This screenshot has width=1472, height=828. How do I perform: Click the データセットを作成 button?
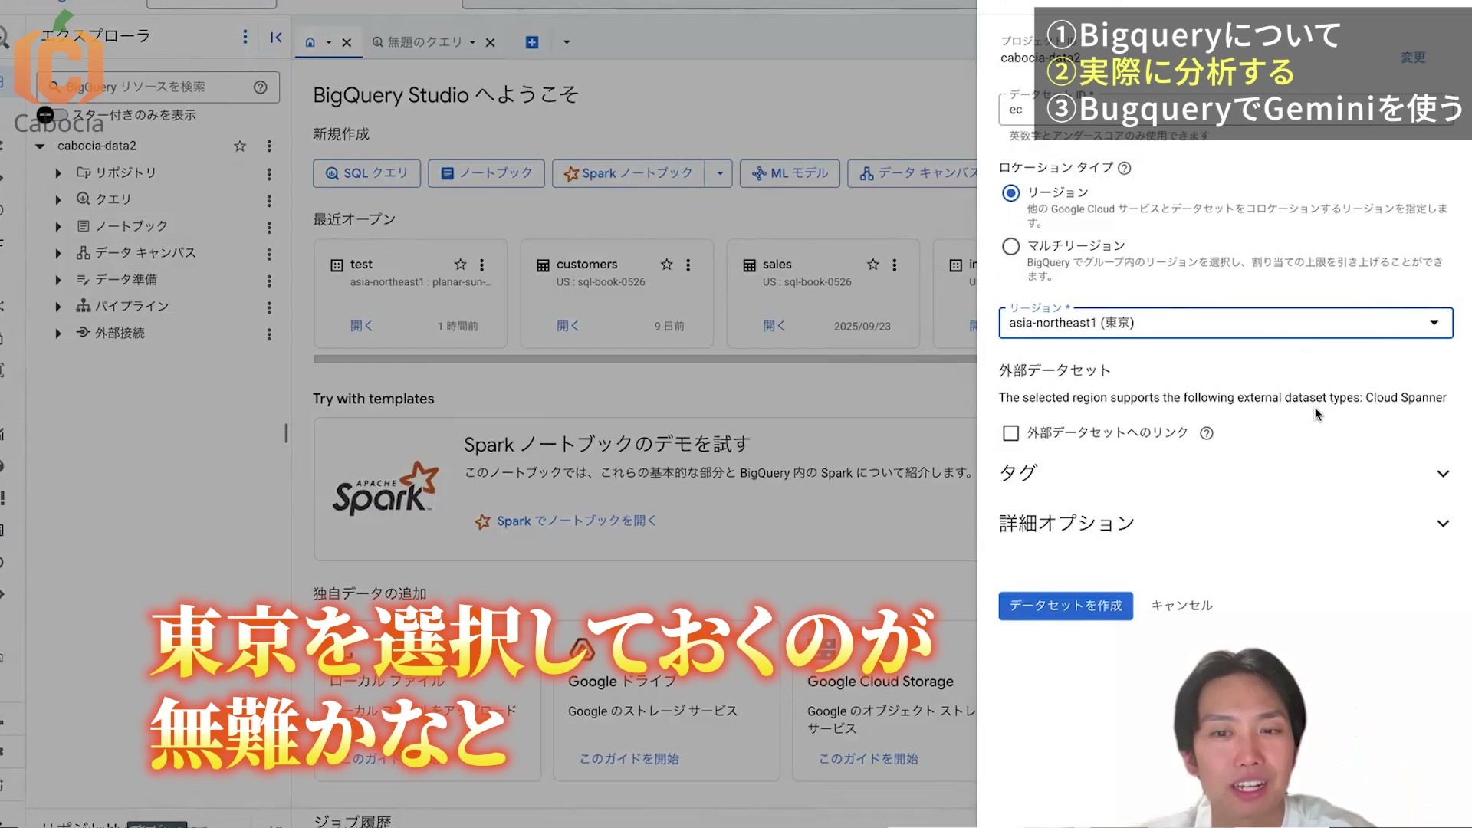pos(1066,606)
